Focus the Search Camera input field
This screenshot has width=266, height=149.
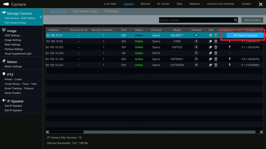point(196,20)
